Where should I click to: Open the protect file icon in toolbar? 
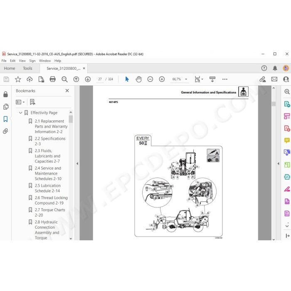coord(41,79)
